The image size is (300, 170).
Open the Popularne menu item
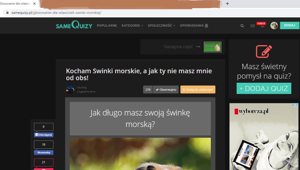107,25
